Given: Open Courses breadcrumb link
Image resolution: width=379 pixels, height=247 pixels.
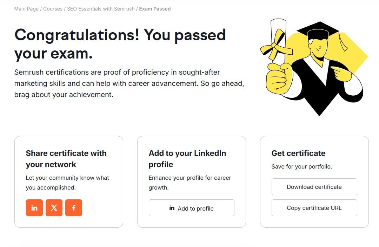Looking at the screenshot, I should (53, 9).
